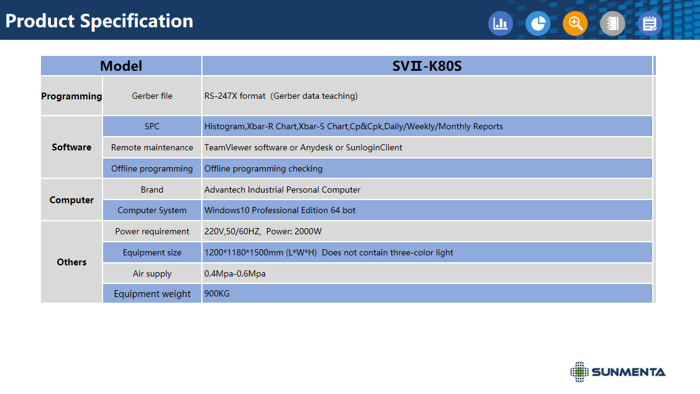
Task: Click the "Equipment size" label
Action: tap(152, 252)
